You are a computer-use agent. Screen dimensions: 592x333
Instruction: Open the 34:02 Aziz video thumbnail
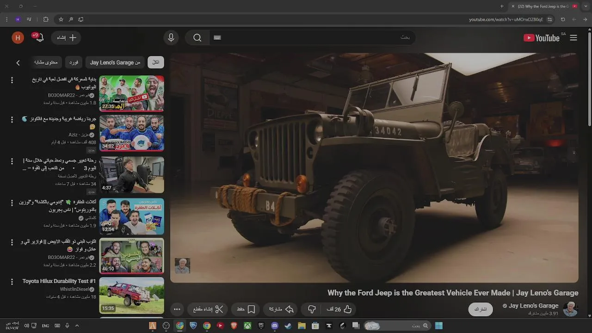pyautogui.click(x=132, y=133)
